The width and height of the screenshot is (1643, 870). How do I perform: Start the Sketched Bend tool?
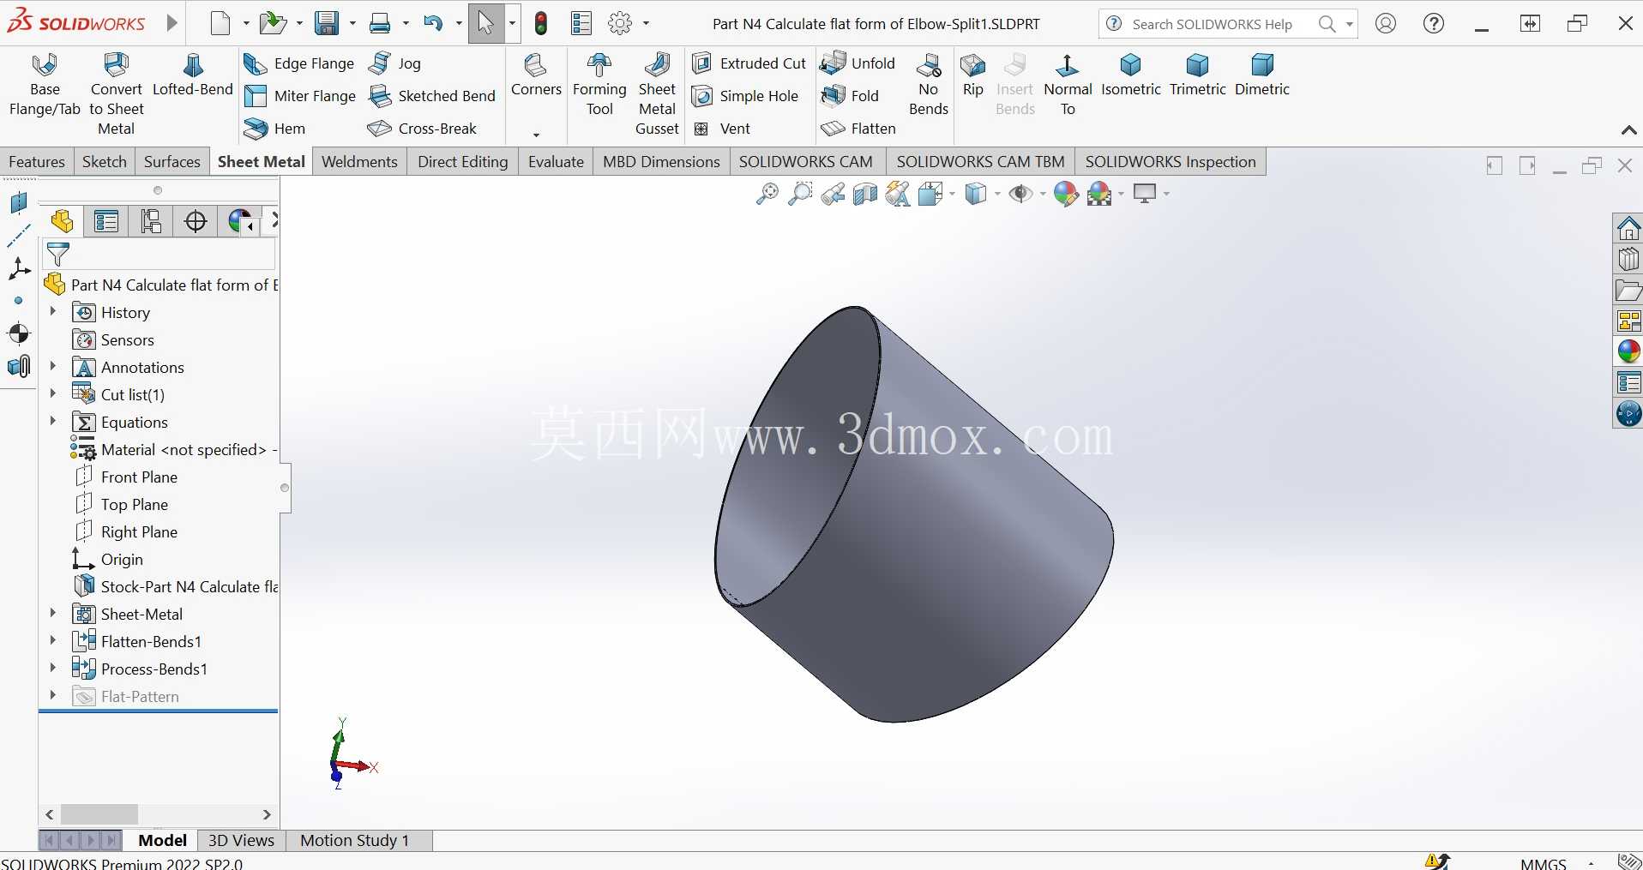432,96
